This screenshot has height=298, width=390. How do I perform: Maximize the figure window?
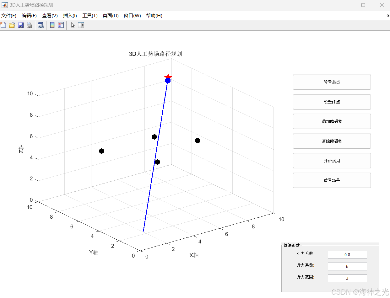363,5
